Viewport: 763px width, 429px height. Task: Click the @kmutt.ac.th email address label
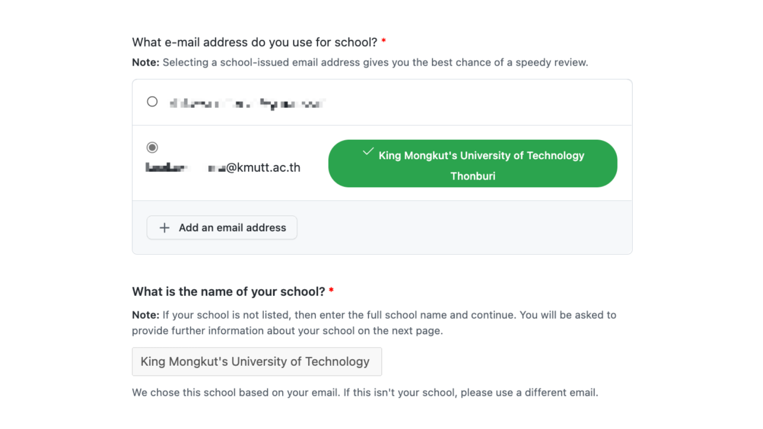[223, 168]
